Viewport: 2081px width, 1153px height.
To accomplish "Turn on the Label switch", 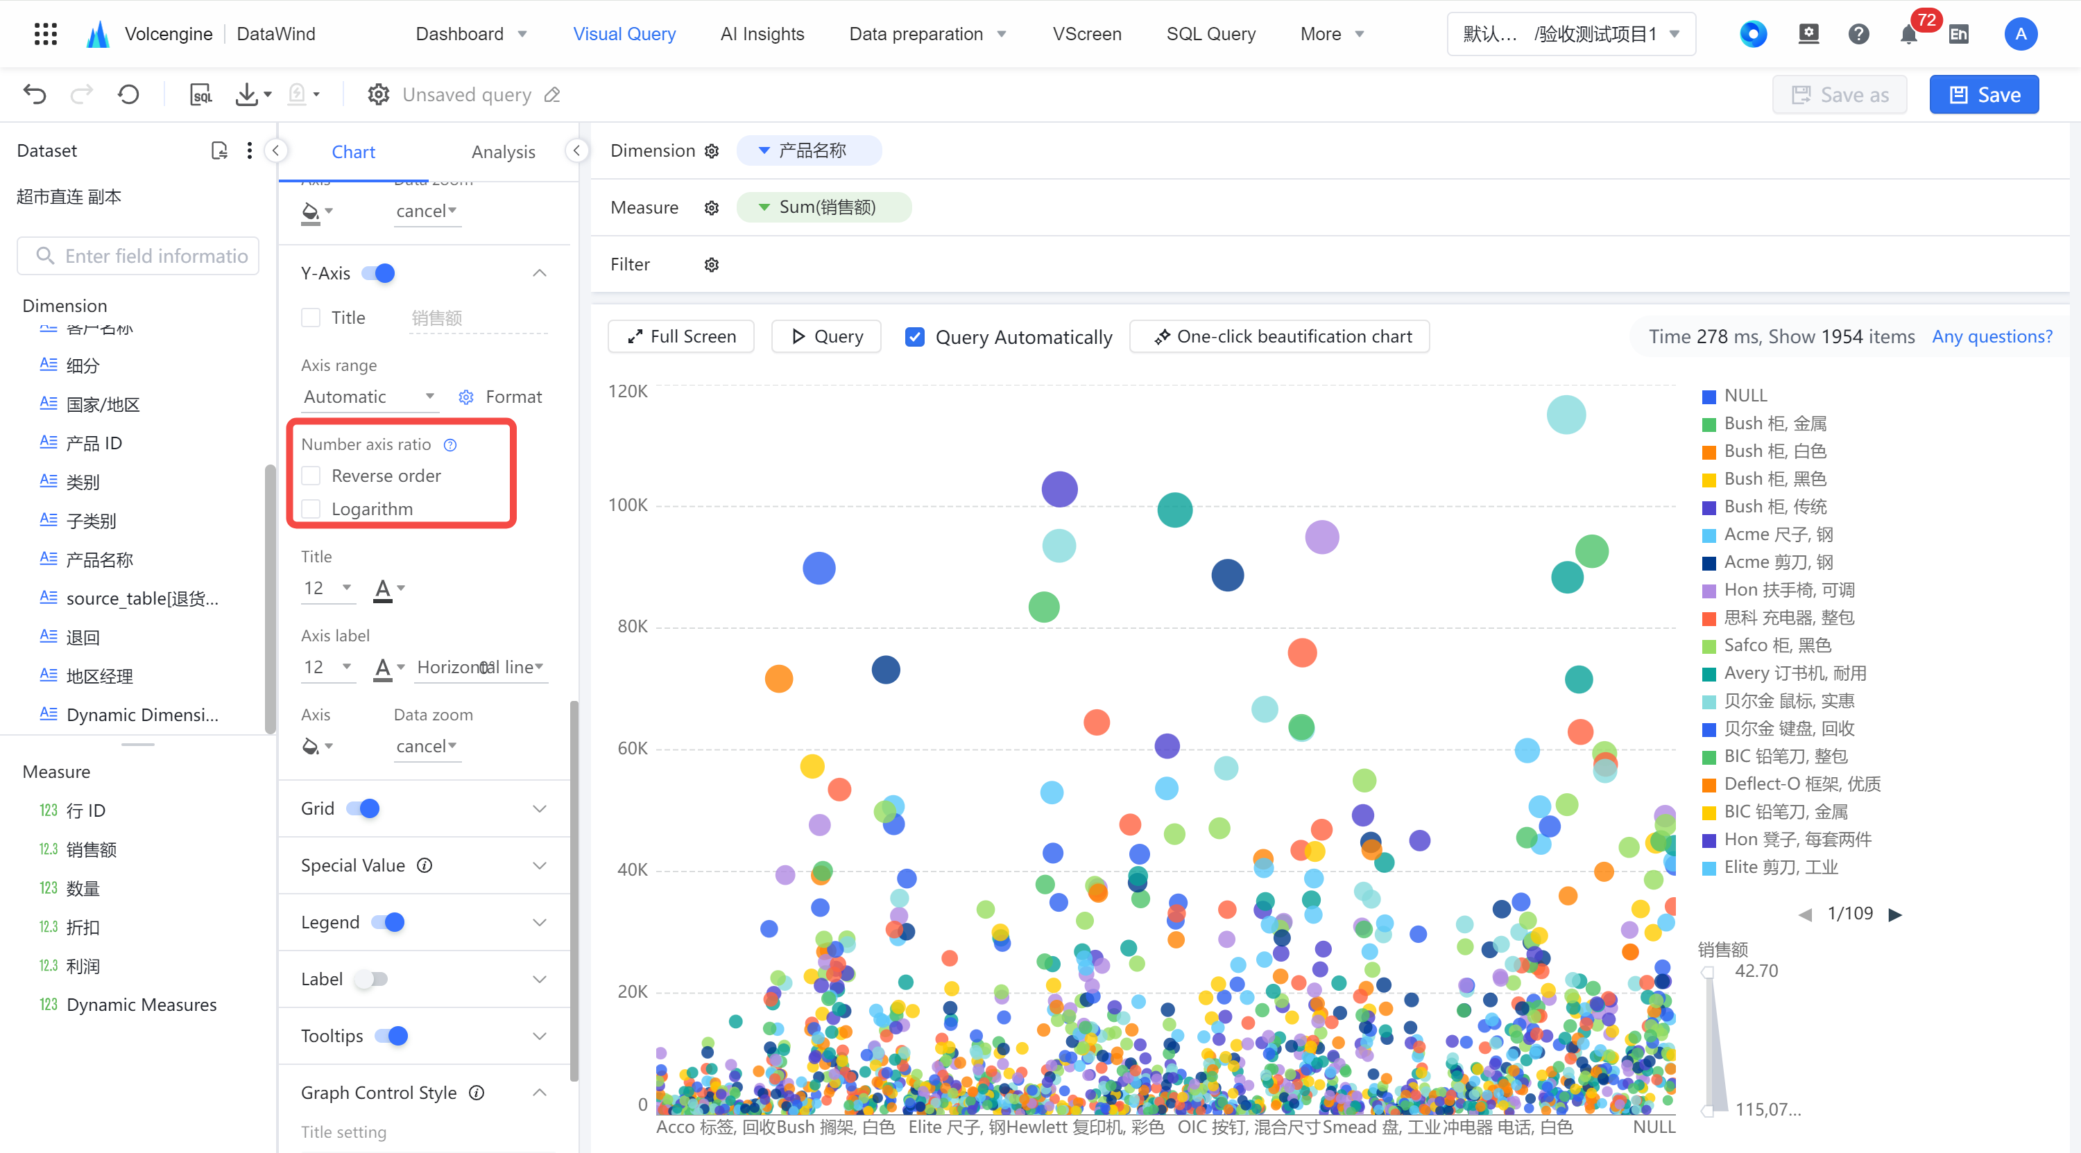I will [371, 978].
